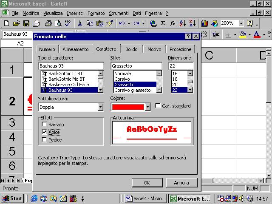Run the ABC spelling check icon
This screenshot has width=272, height=204.
pos(68,23)
